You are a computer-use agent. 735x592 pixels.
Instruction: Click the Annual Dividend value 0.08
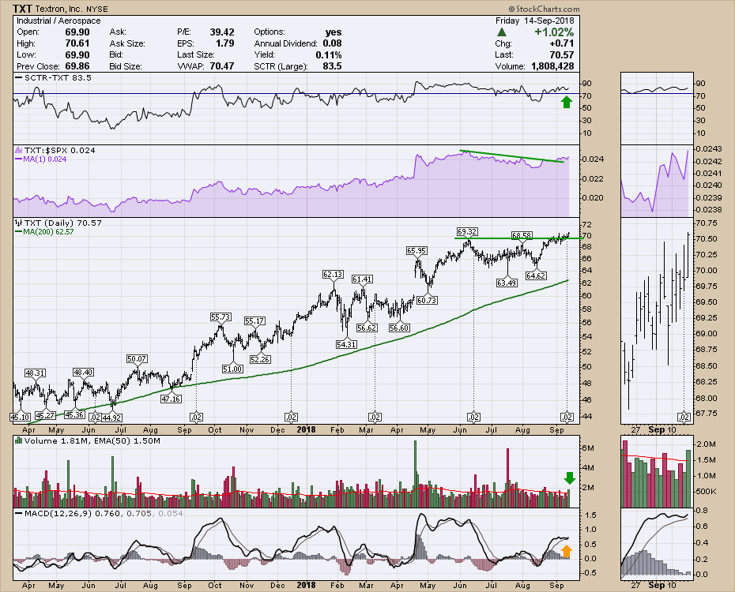pos(333,43)
